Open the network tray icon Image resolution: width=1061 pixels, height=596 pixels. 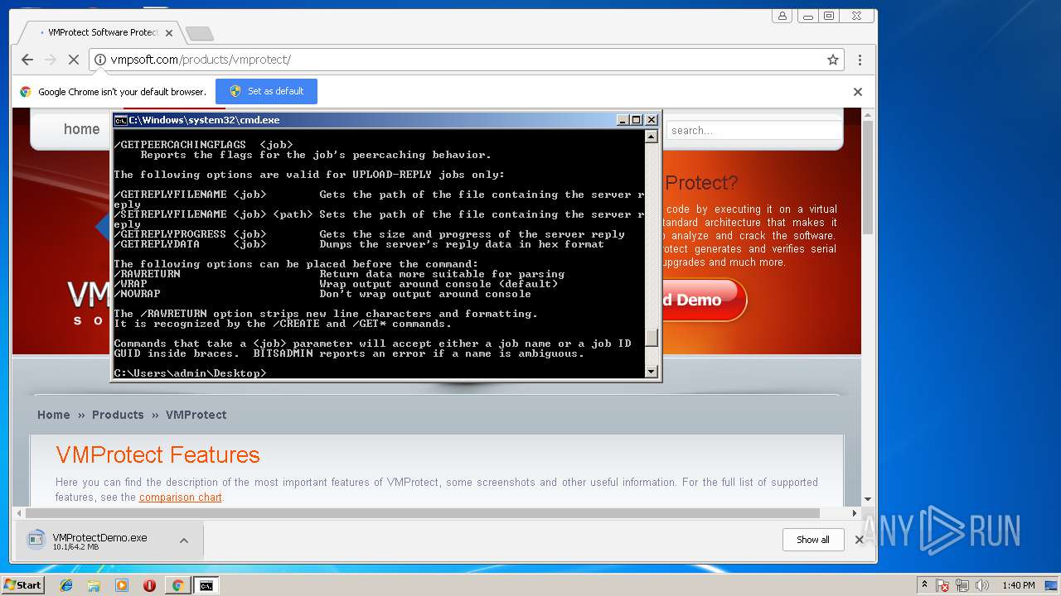point(962,585)
